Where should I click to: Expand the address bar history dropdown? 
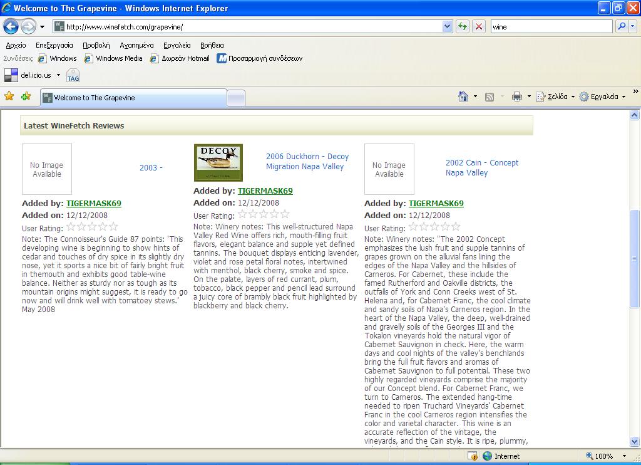pyautogui.click(x=447, y=27)
